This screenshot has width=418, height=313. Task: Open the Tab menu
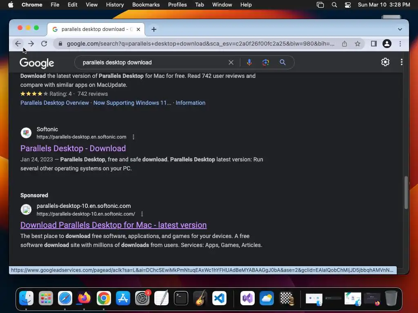[x=199, y=5]
